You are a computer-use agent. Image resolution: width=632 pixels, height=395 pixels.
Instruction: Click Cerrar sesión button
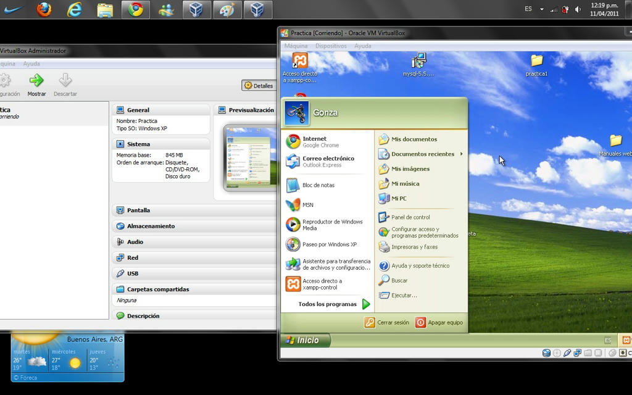(386, 322)
